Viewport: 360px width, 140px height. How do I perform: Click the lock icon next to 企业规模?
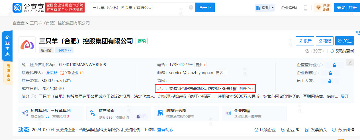(x=330, y=73)
